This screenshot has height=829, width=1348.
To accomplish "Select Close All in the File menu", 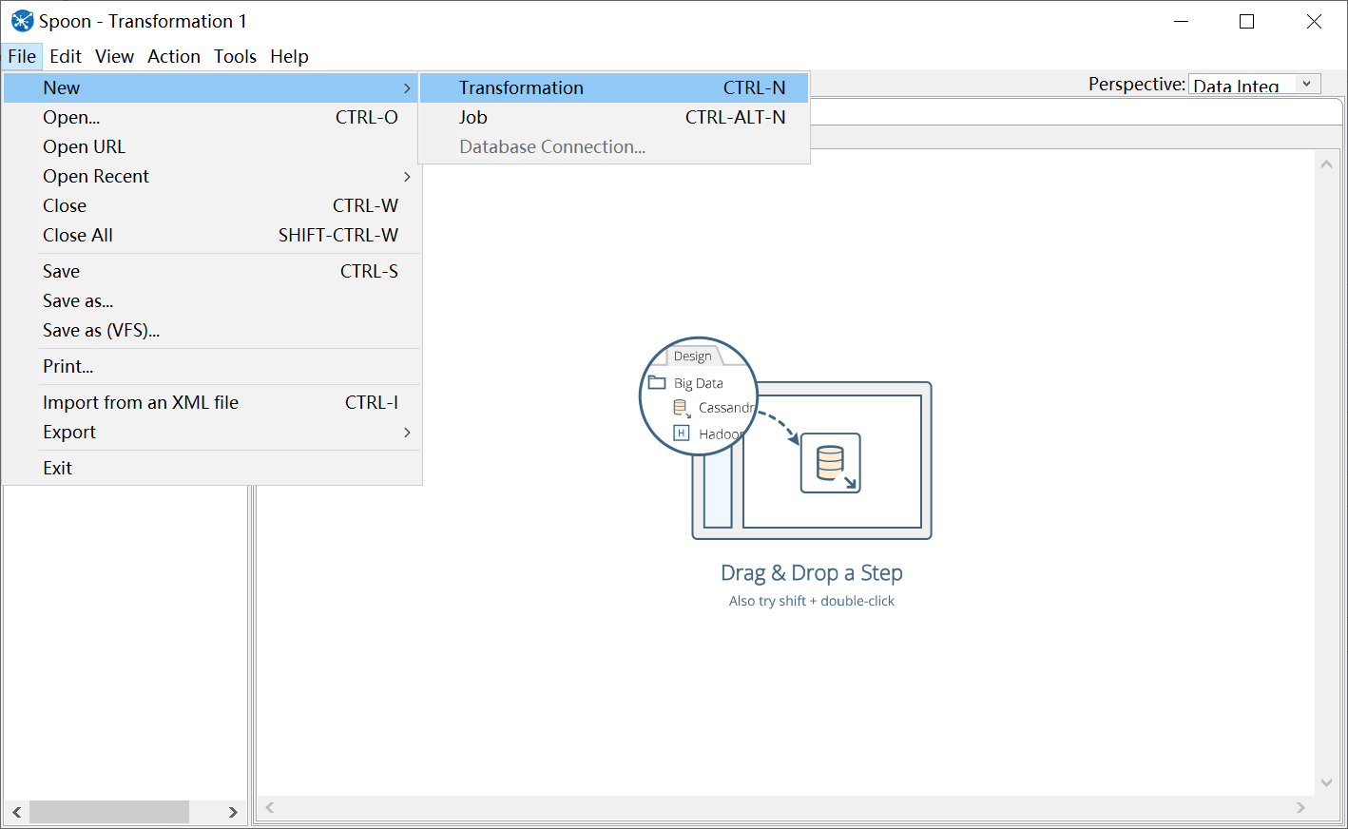I will [x=212, y=235].
